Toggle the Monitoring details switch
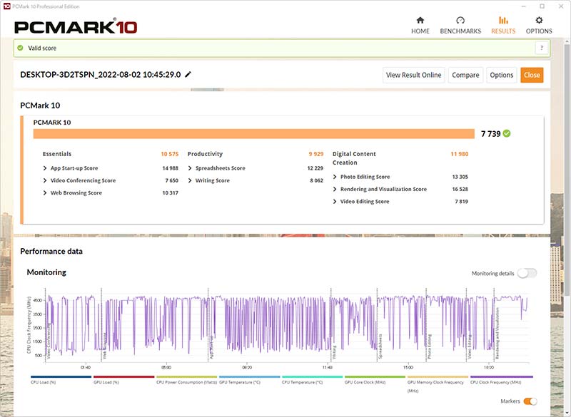 [527, 273]
